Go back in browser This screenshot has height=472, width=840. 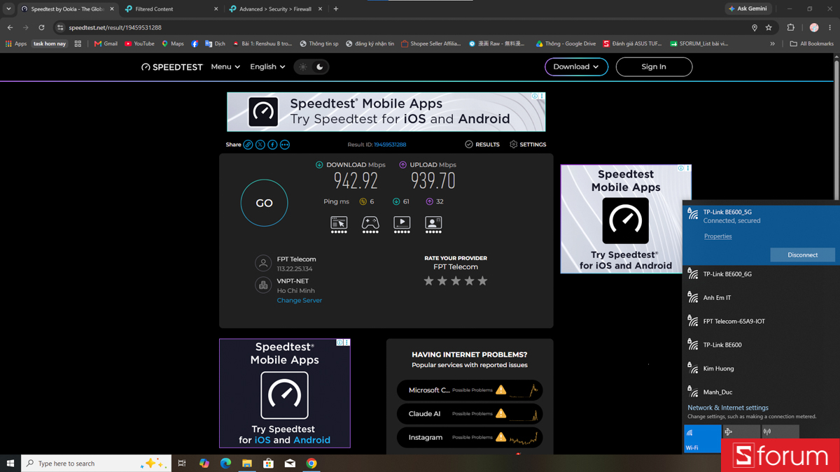tap(10, 27)
